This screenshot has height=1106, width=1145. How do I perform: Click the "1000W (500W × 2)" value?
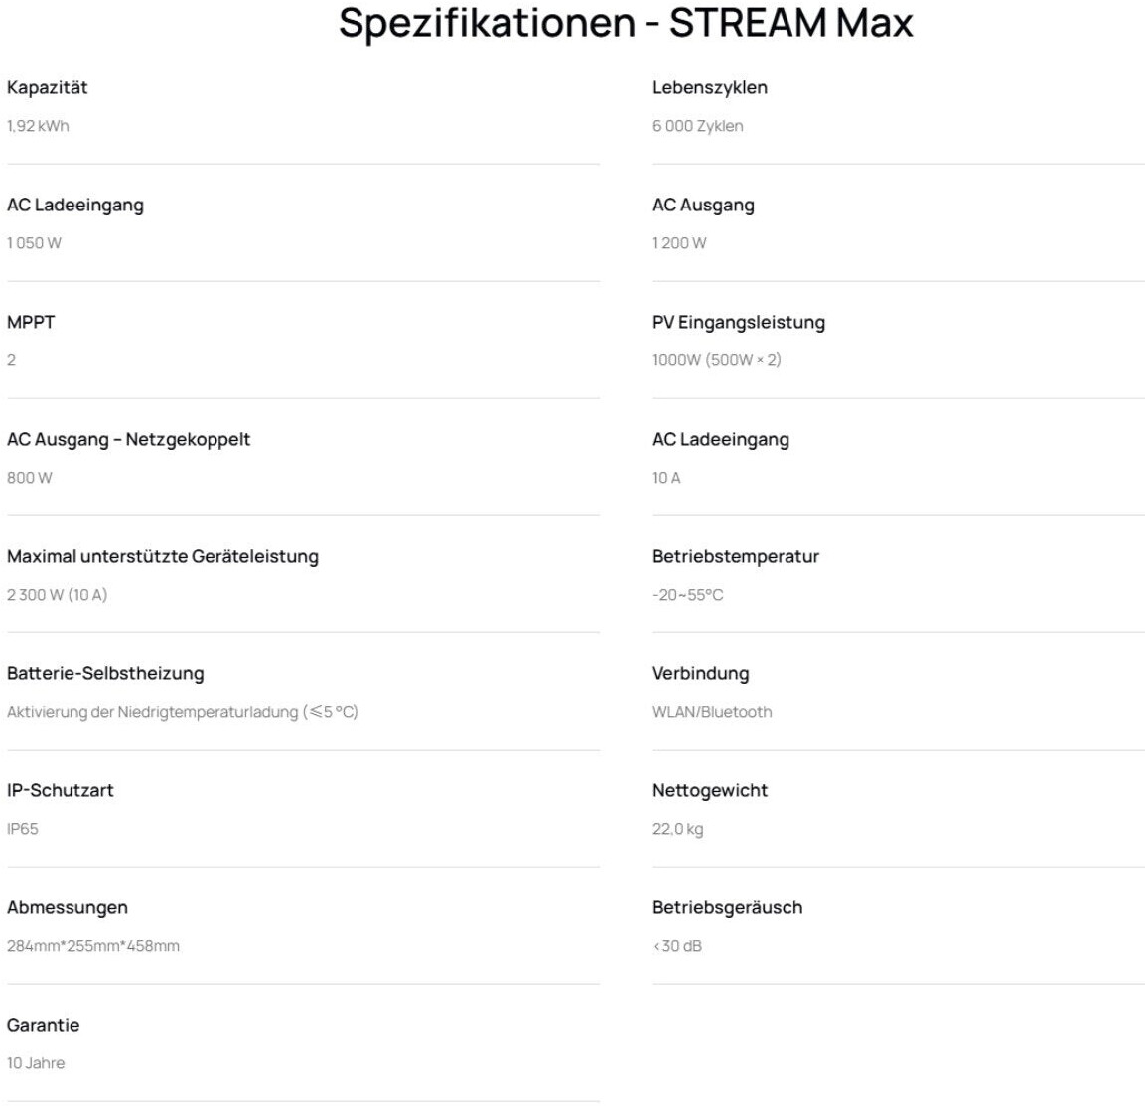[x=716, y=360]
